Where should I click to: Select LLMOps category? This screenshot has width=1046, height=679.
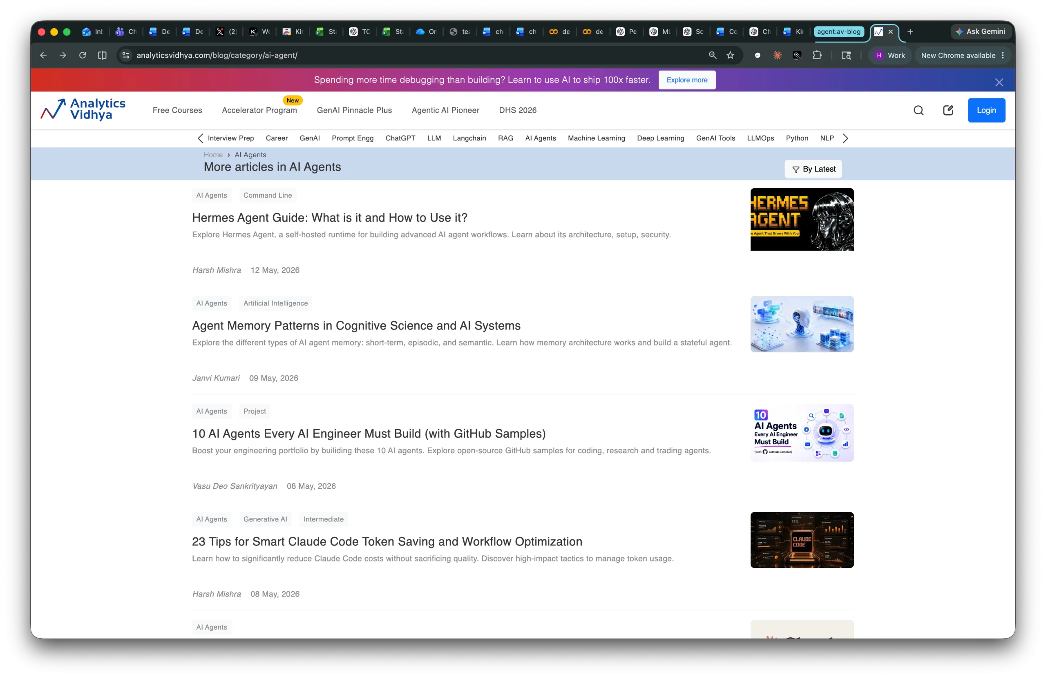[x=760, y=138]
